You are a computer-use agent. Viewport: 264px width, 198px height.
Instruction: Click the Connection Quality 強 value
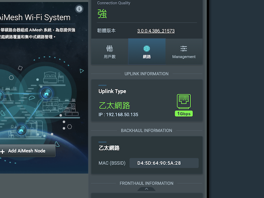click(x=102, y=14)
